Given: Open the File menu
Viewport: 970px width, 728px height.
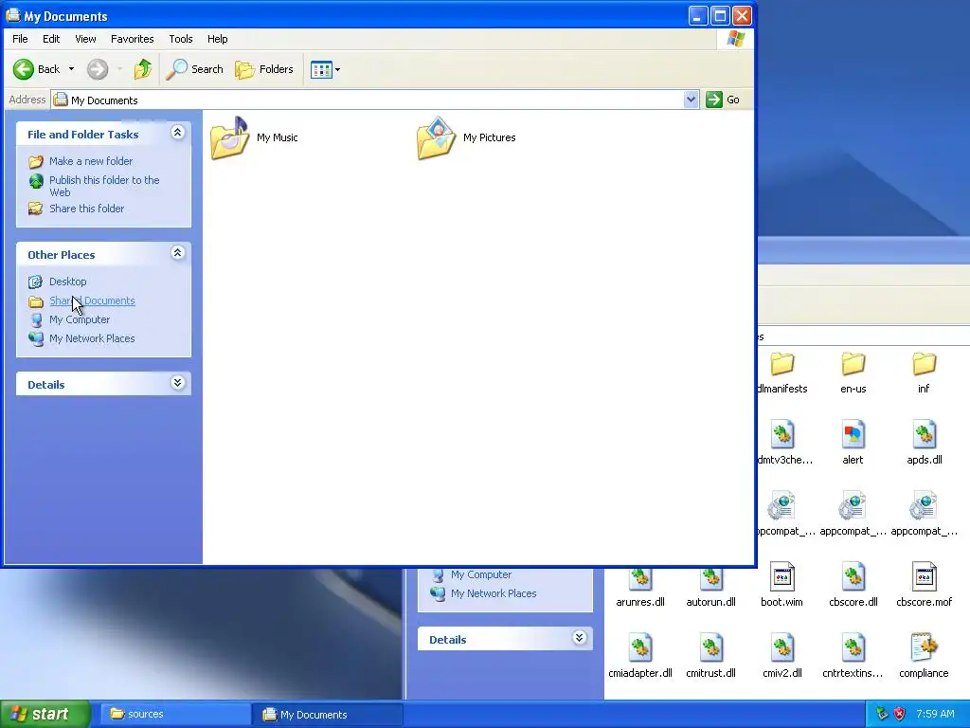Looking at the screenshot, I should tap(20, 39).
